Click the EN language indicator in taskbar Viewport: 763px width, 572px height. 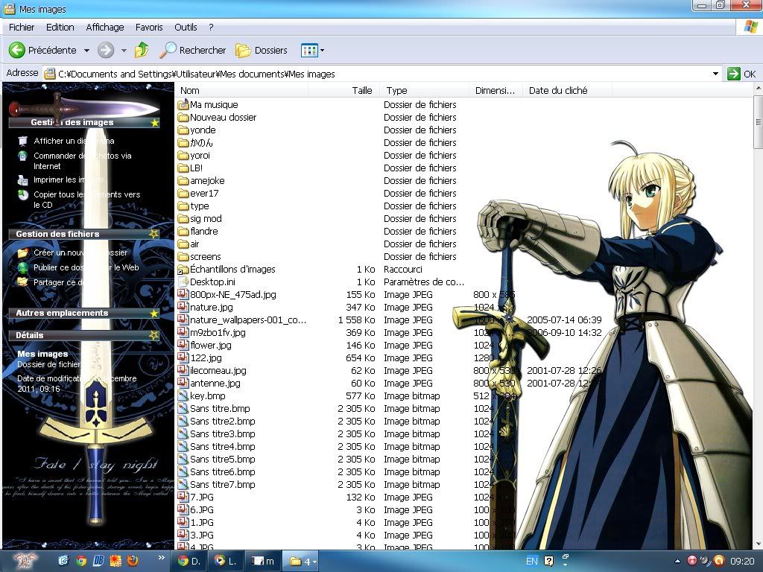pyautogui.click(x=531, y=561)
